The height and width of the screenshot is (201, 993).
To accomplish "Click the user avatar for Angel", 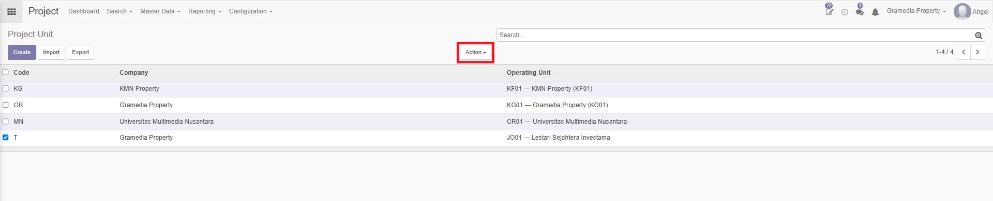I will 962,11.
